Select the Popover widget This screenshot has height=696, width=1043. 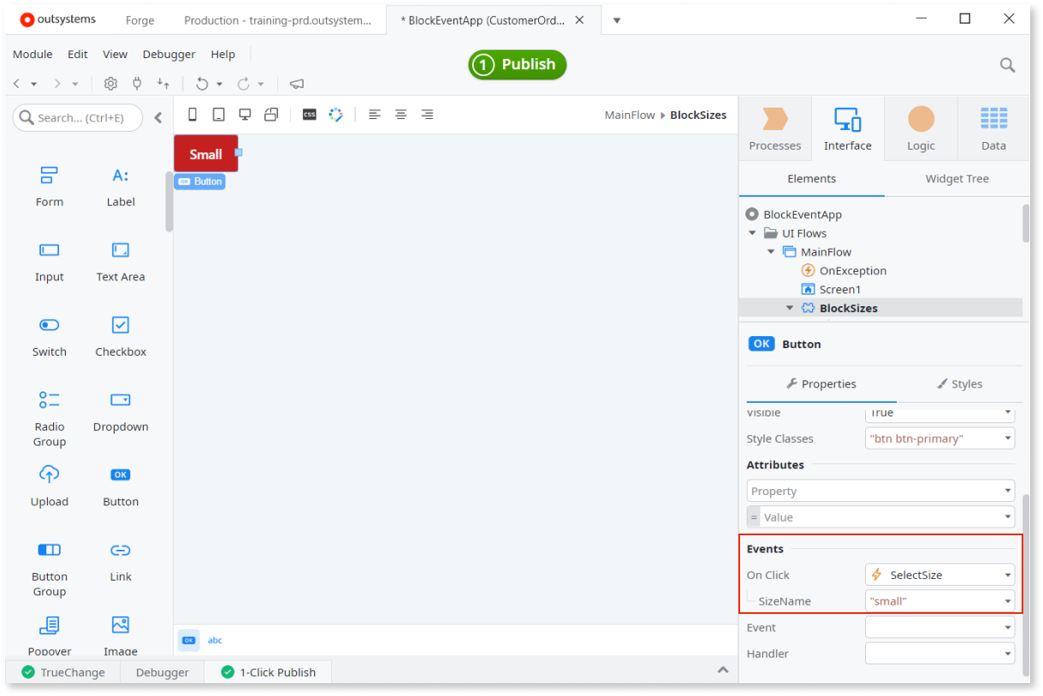click(x=49, y=635)
